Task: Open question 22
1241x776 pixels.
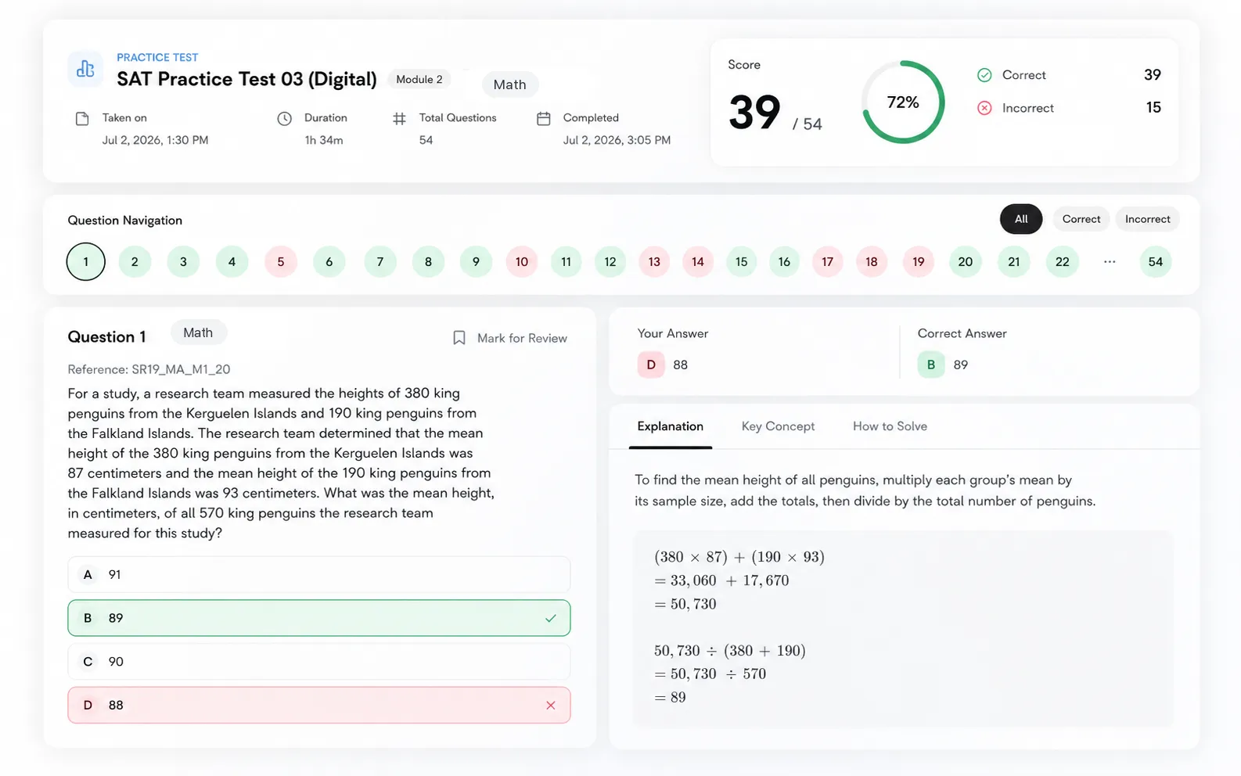Action: tap(1063, 261)
